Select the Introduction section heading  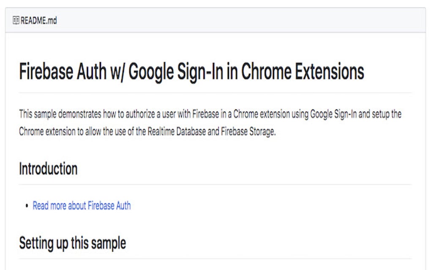(48, 168)
